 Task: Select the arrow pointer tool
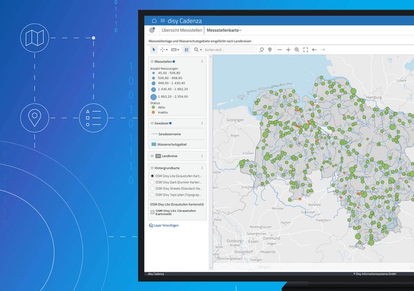pos(154,50)
